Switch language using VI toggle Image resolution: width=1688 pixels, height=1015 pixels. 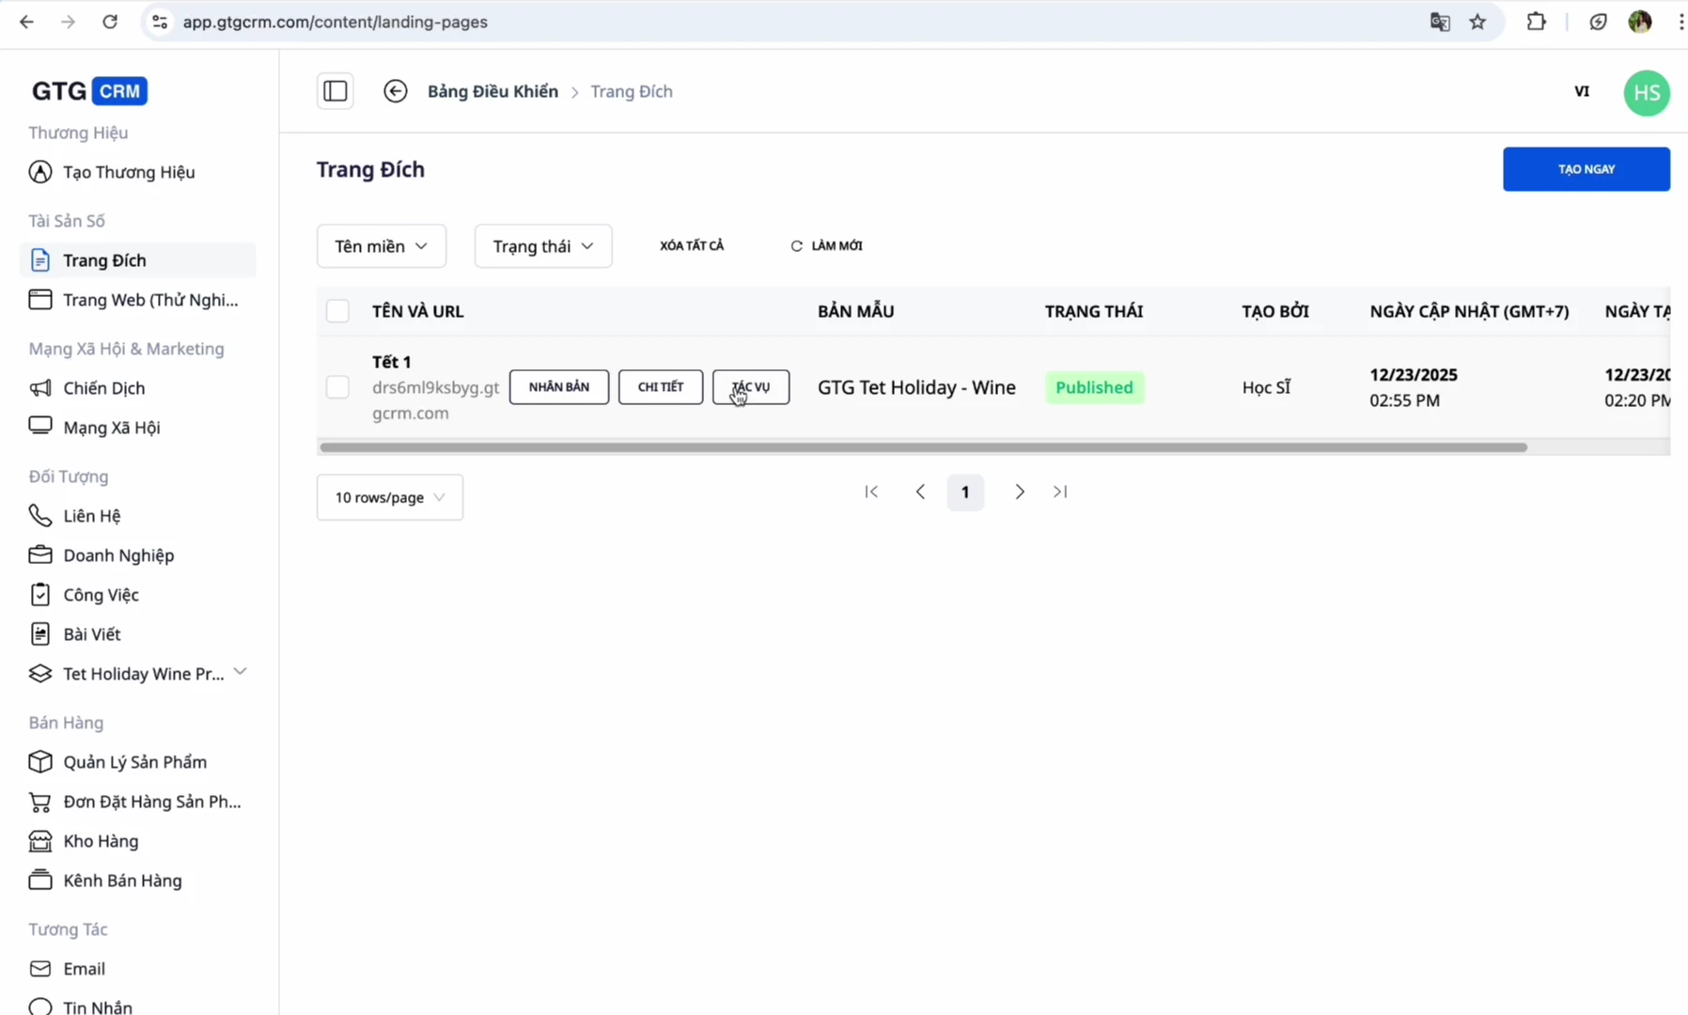(x=1582, y=92)
